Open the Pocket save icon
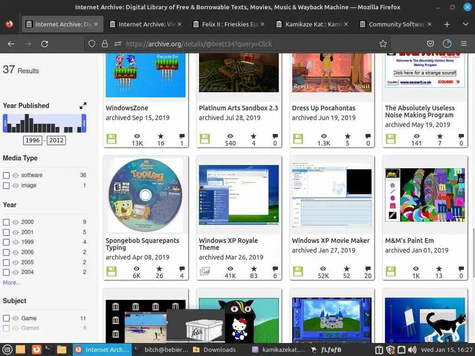Viewport: 475px width, 356px height. point(430,44)
